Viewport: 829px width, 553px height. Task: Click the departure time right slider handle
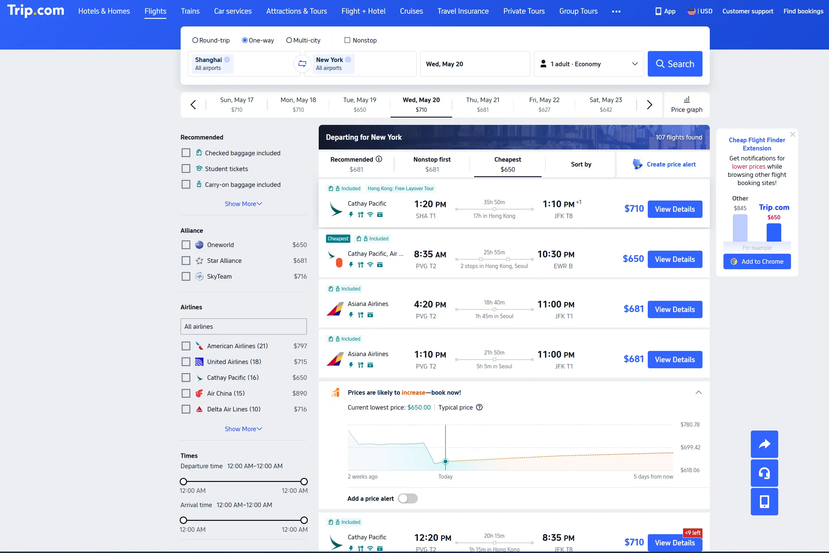pos(304,481)
